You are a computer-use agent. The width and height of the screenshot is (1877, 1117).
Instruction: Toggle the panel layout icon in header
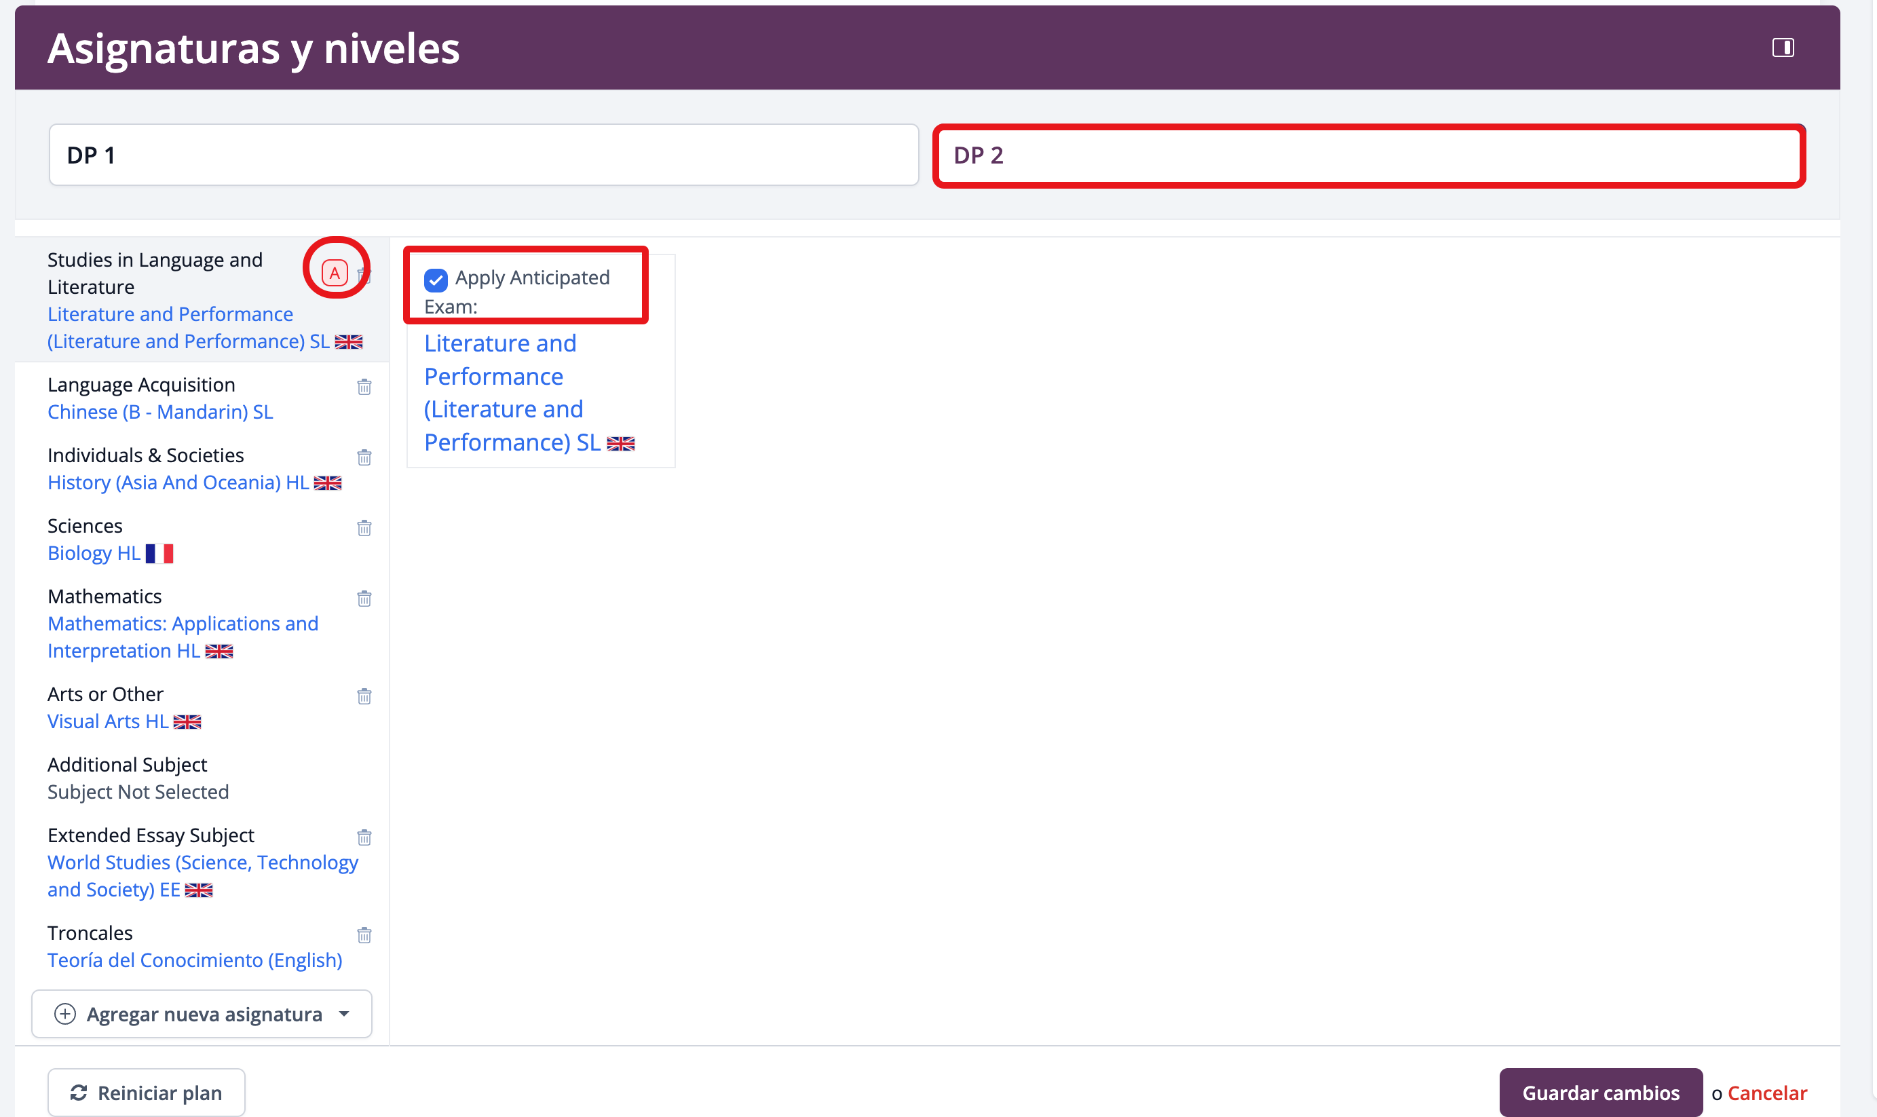click(x=1782, y=48)
